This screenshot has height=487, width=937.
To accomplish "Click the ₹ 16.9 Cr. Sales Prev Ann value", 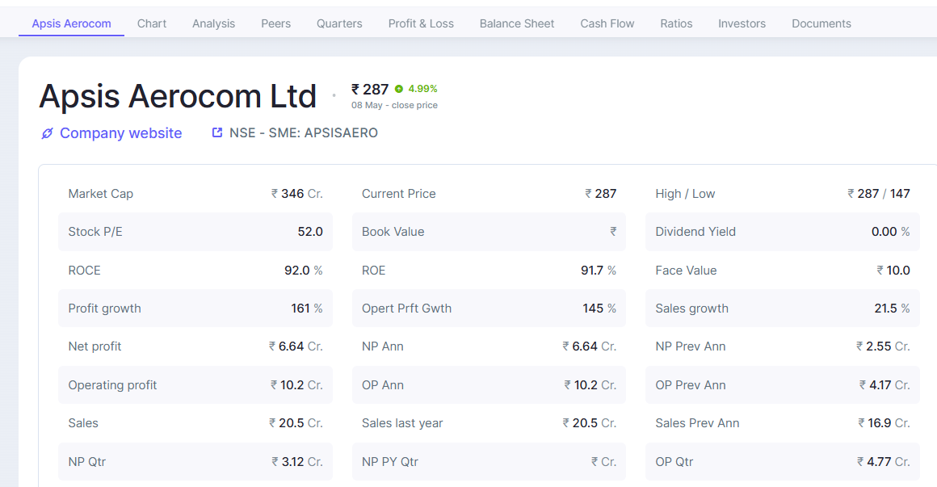I will coord(884,423).
